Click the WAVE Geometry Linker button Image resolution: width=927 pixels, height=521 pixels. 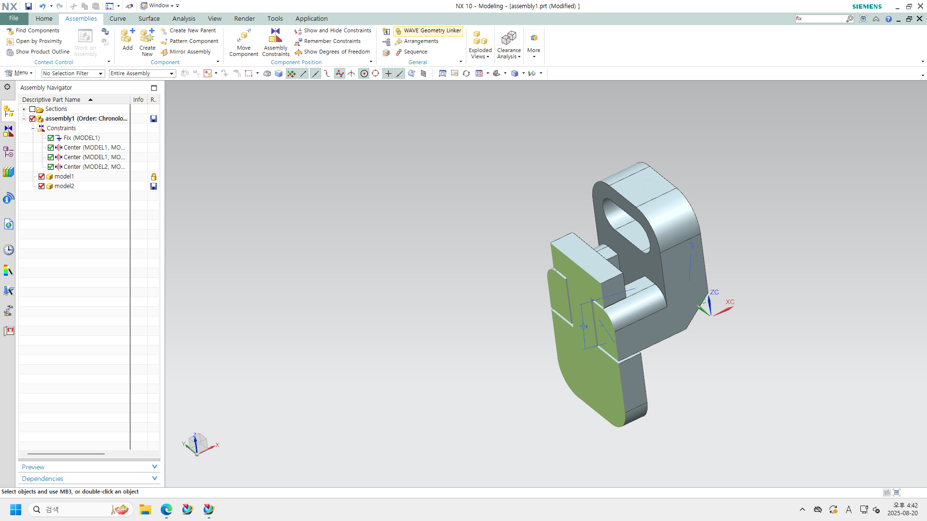point(428,30)
